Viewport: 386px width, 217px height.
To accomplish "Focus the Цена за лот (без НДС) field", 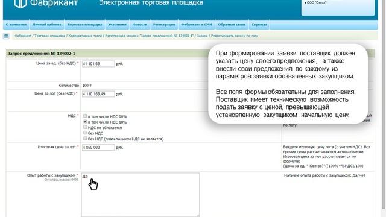I will point(98,94).
